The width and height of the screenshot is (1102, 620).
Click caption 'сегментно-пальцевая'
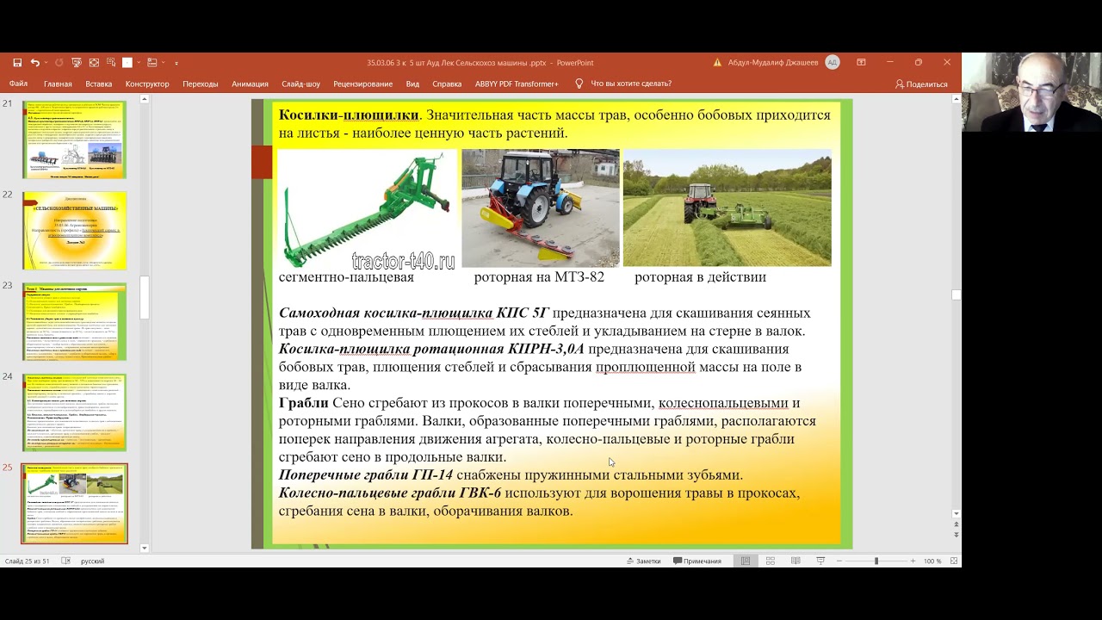pos(346,277)
